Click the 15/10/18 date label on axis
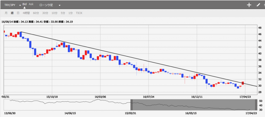The image size is (265, 117). [x=52, y=97]
